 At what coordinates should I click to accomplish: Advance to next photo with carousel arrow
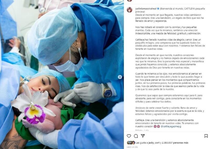pyautogui.click(x=120, y=77)
